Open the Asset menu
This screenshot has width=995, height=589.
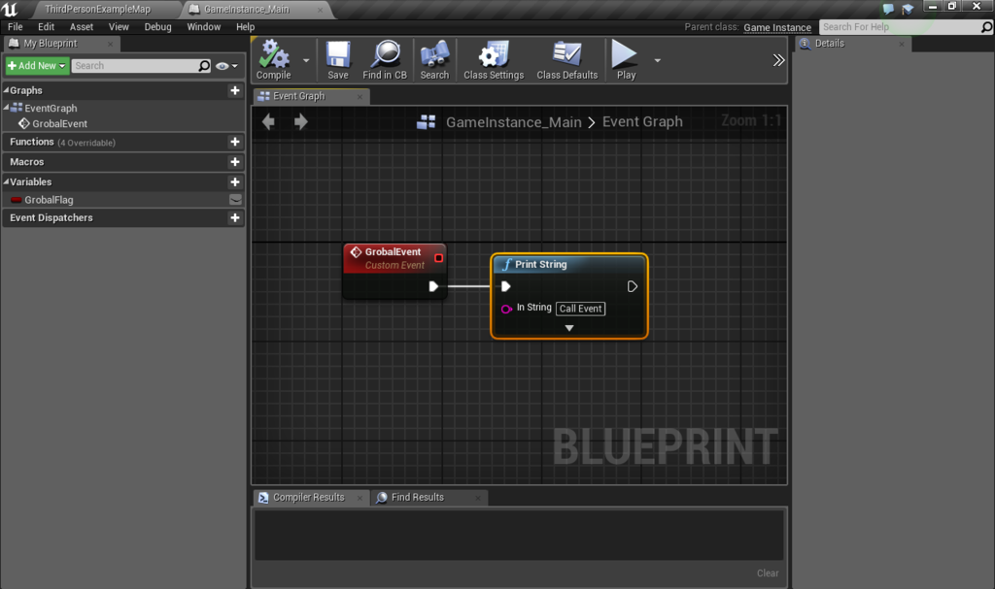[x=82, y=26]
